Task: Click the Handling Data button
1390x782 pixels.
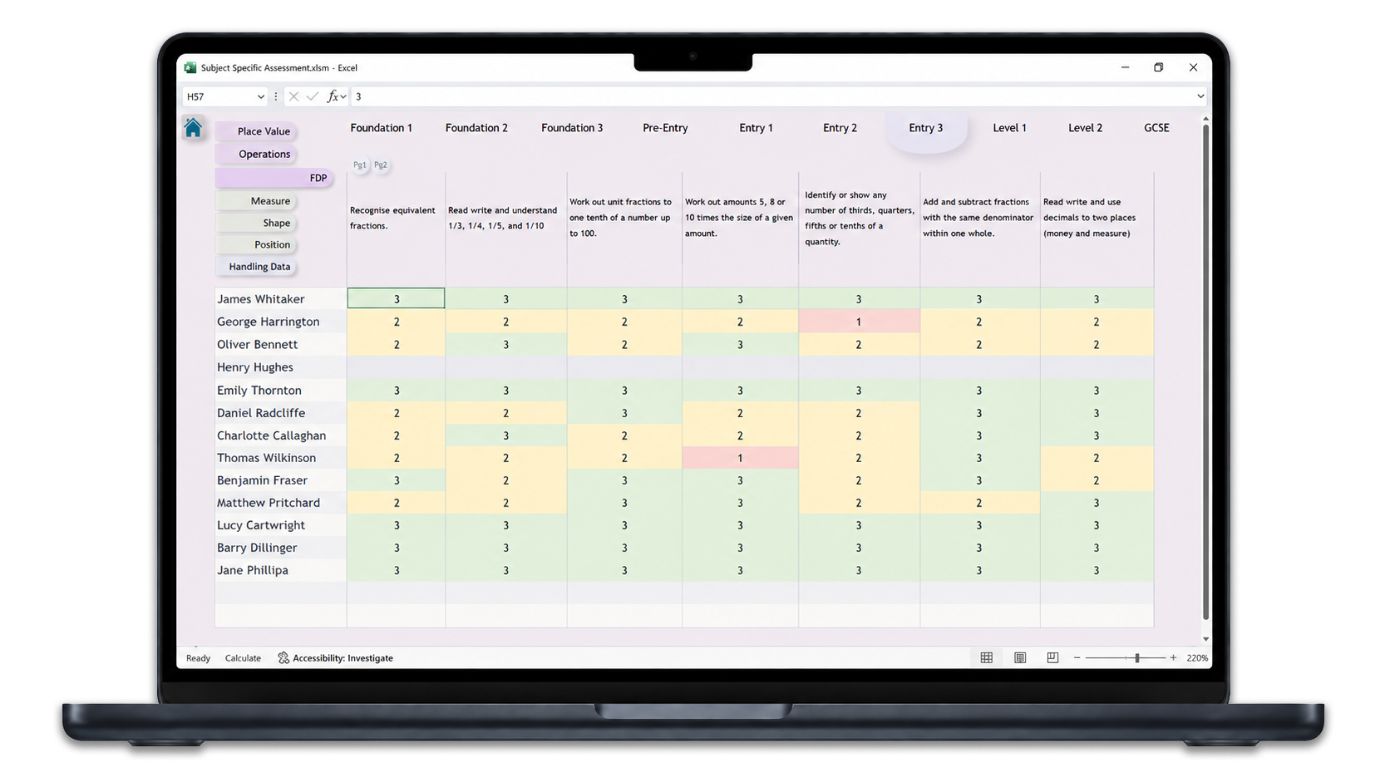Action: click(257, 267)
